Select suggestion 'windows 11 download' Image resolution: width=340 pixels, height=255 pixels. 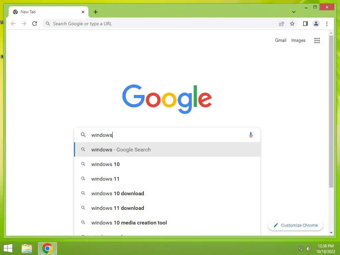pos(167,208)
